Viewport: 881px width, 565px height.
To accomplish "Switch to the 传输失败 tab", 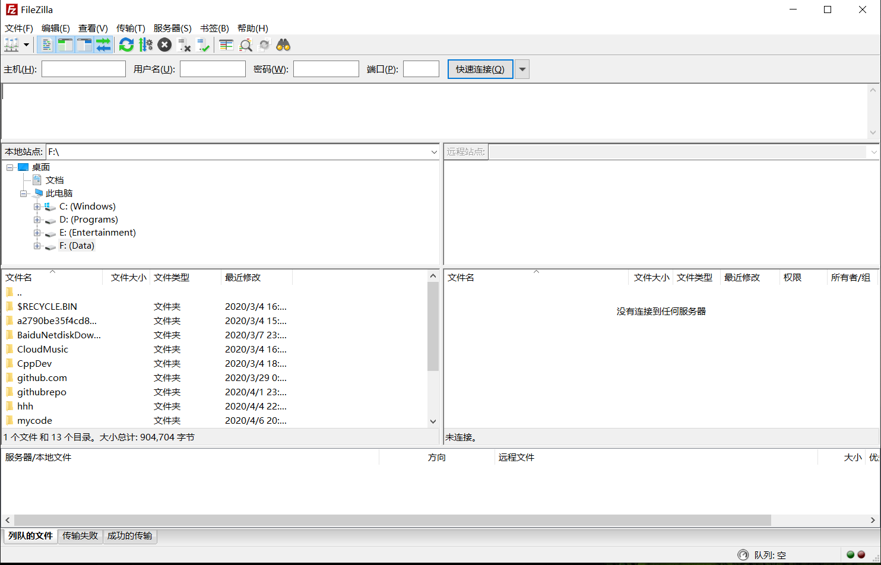I will point(80,536).
